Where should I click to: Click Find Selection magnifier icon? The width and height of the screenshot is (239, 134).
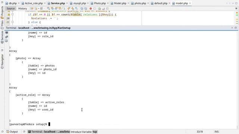[x=48, y=9]
